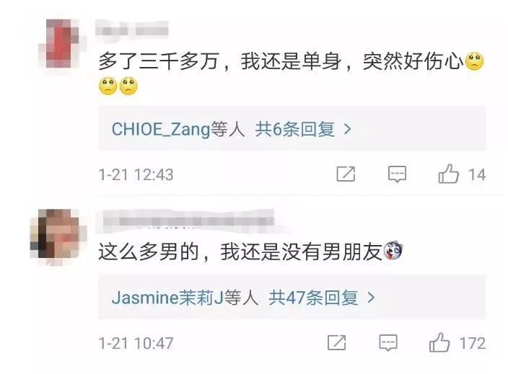Like the comment with 172 likes

(439, 342)
